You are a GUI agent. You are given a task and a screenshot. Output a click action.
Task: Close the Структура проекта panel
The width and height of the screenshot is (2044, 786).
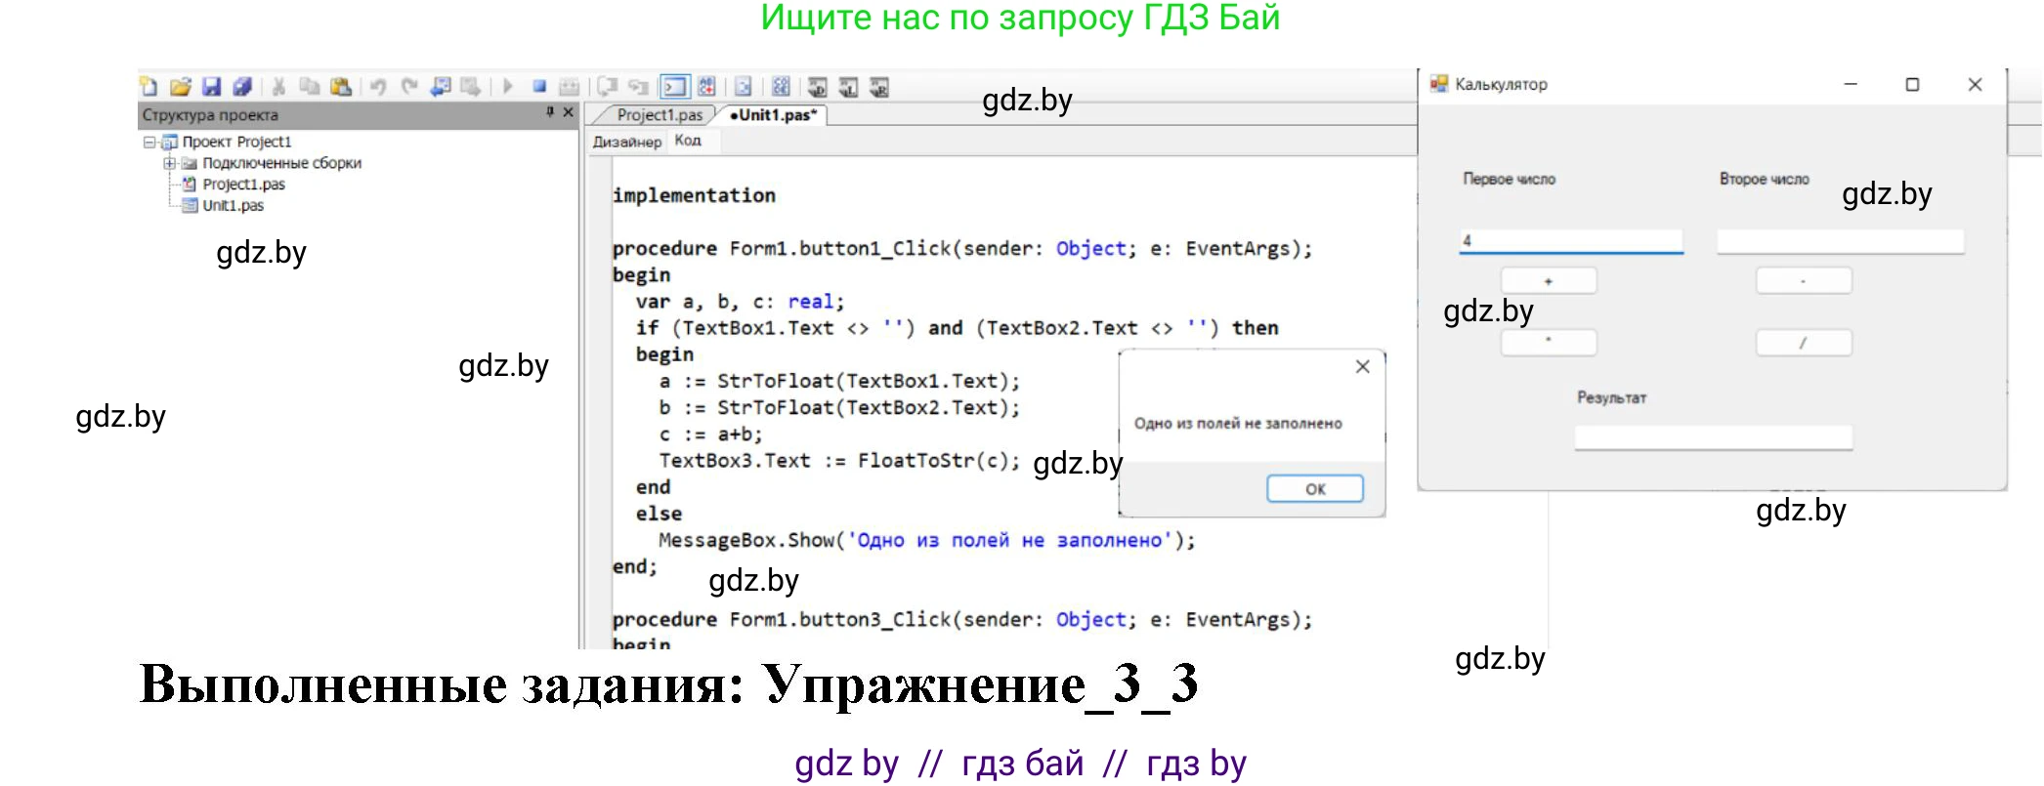point(569,113)
